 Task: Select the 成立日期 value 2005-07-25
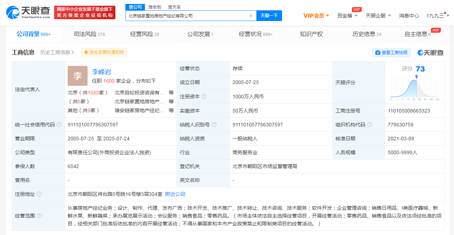[246, 82]
